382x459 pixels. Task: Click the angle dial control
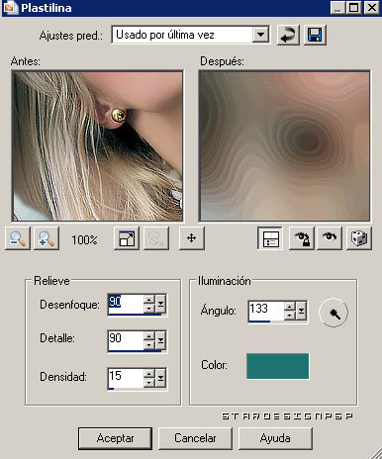pyautogui.click(x=334, y=313)
